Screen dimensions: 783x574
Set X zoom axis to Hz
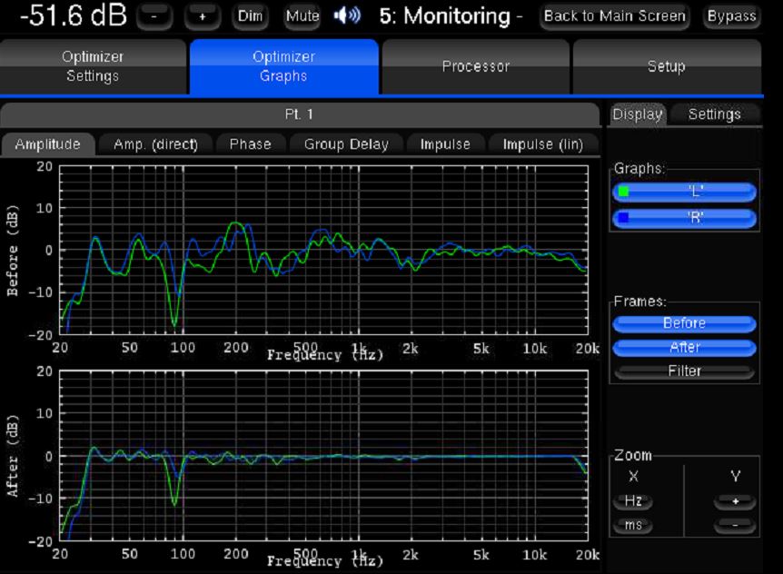632,501
